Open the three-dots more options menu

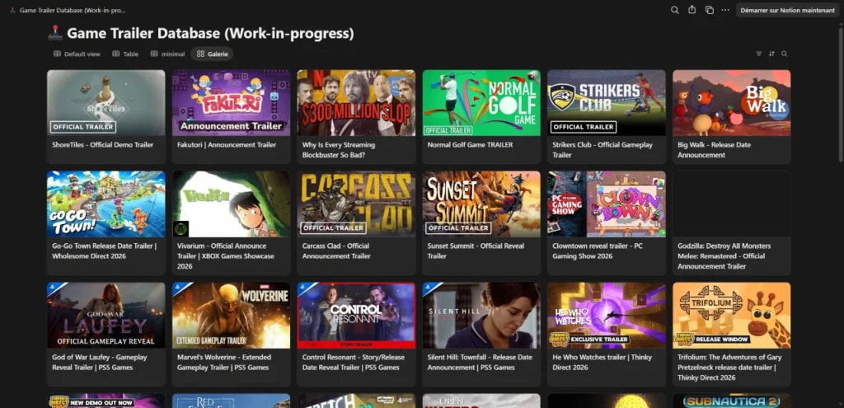(x=725, y=10)
